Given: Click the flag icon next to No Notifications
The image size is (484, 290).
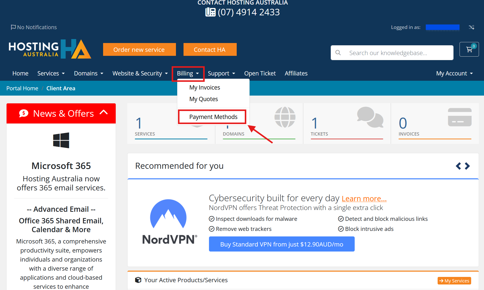Looking at the screenshot, I should (13, 27).
